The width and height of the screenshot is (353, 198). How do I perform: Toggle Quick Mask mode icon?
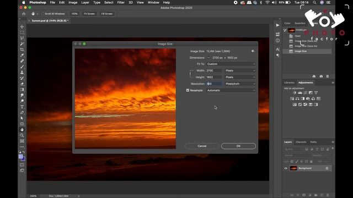tap(22, 165)
